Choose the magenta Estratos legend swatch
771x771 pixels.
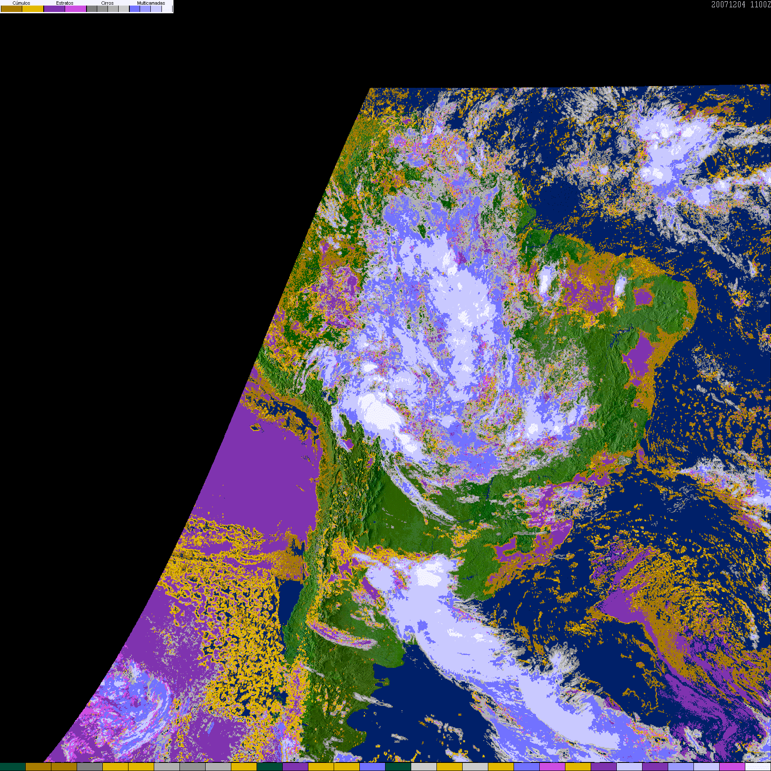76,9
